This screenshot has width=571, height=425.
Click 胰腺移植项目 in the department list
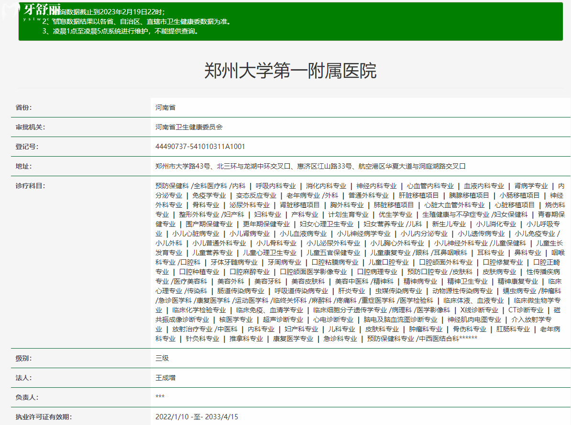(469, 196)
